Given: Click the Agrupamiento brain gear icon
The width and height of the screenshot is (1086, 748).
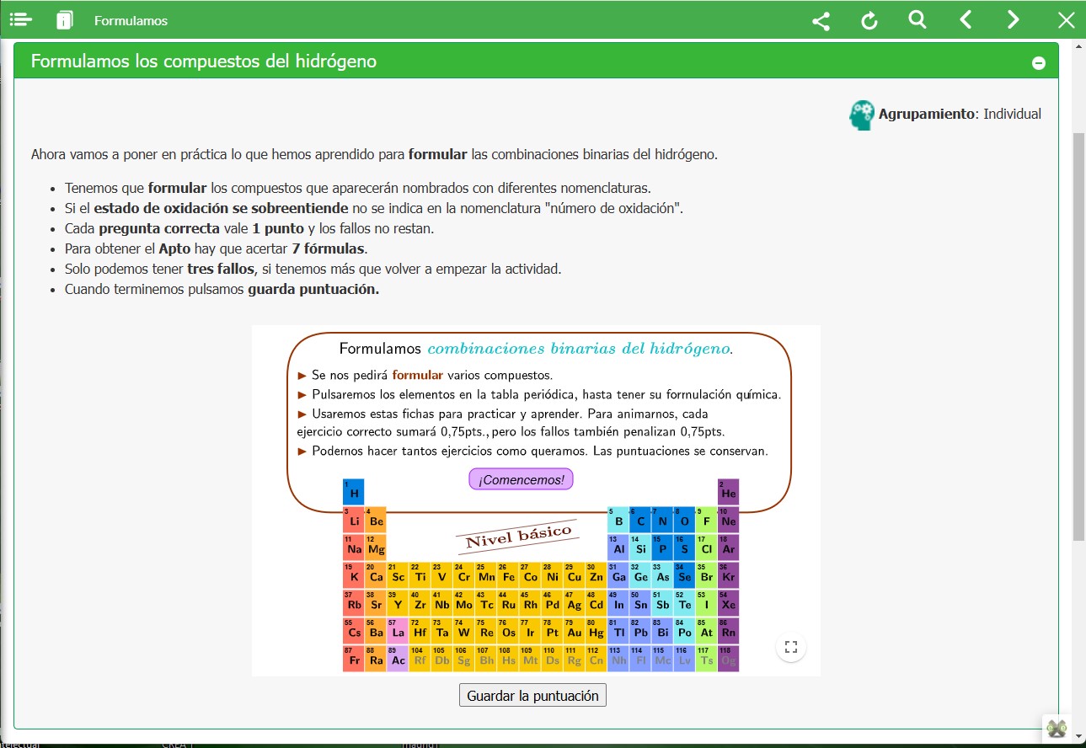Looking at the screenshot, I should (861, 115).
